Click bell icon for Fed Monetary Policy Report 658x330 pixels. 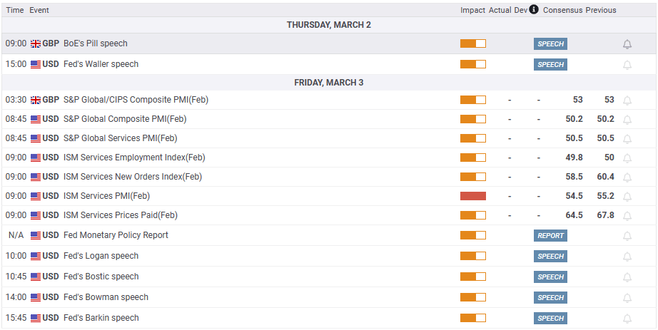627,236
